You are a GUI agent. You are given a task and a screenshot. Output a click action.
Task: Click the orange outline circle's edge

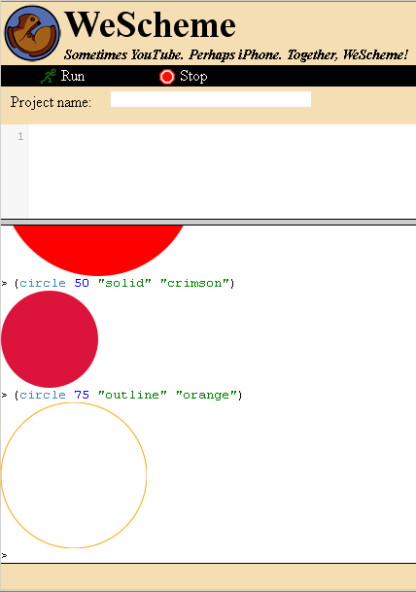(147, 475)
